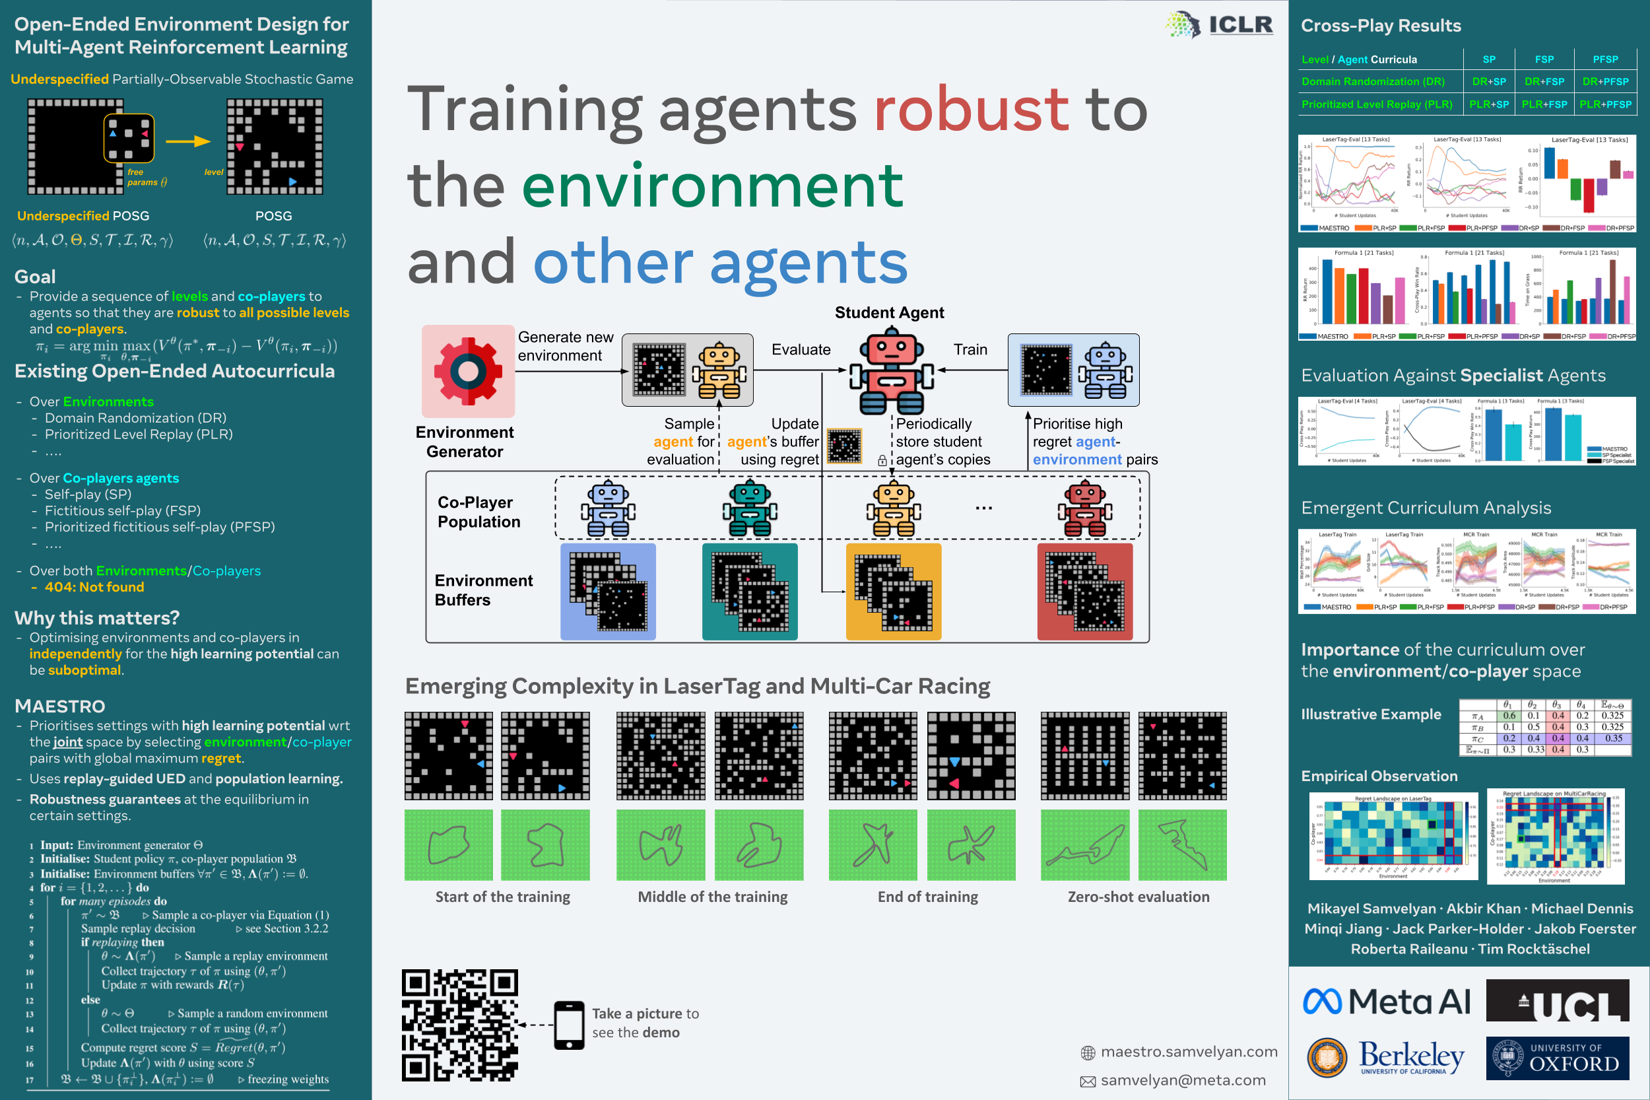The height and width of the screenshot is (1100, 1650).
Task: Click the PLR+PFSP table cell
Action: coord(1604,104)
